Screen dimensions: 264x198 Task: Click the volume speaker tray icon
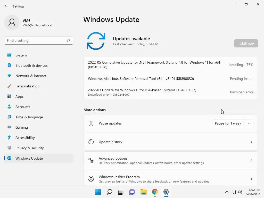pyautogui.click(x=240, y=192)
